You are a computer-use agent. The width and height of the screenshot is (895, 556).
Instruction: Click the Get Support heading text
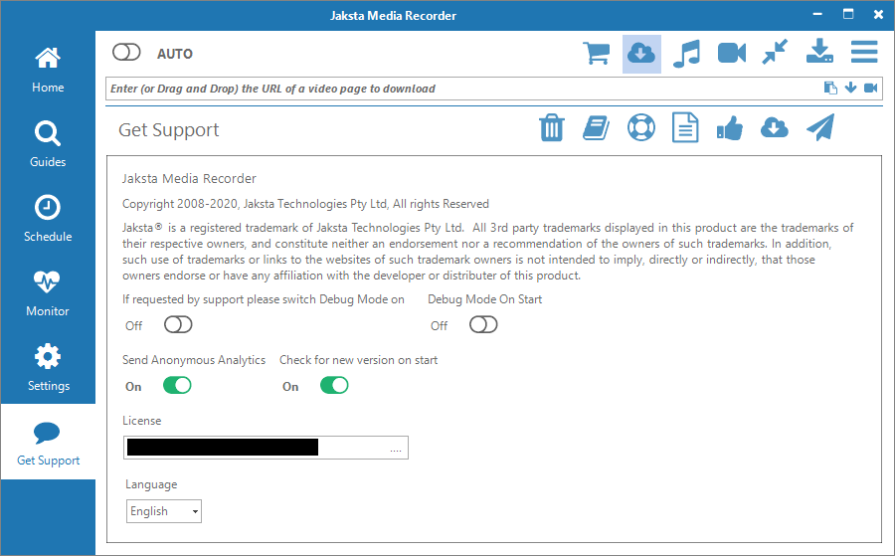click(x=169, y=129)
